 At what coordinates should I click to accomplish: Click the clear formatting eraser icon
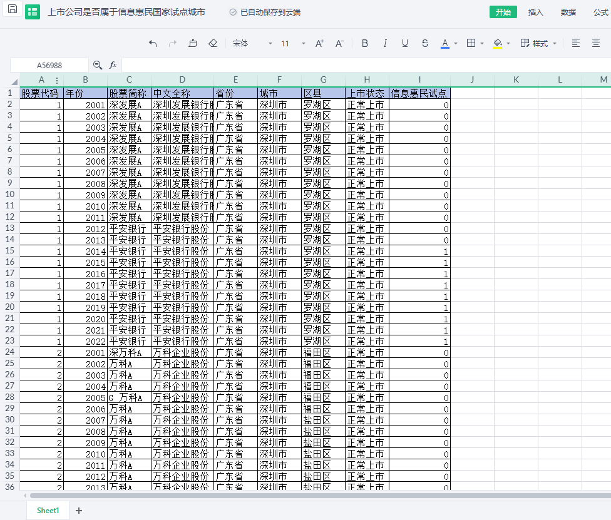[x=212, y=43]
